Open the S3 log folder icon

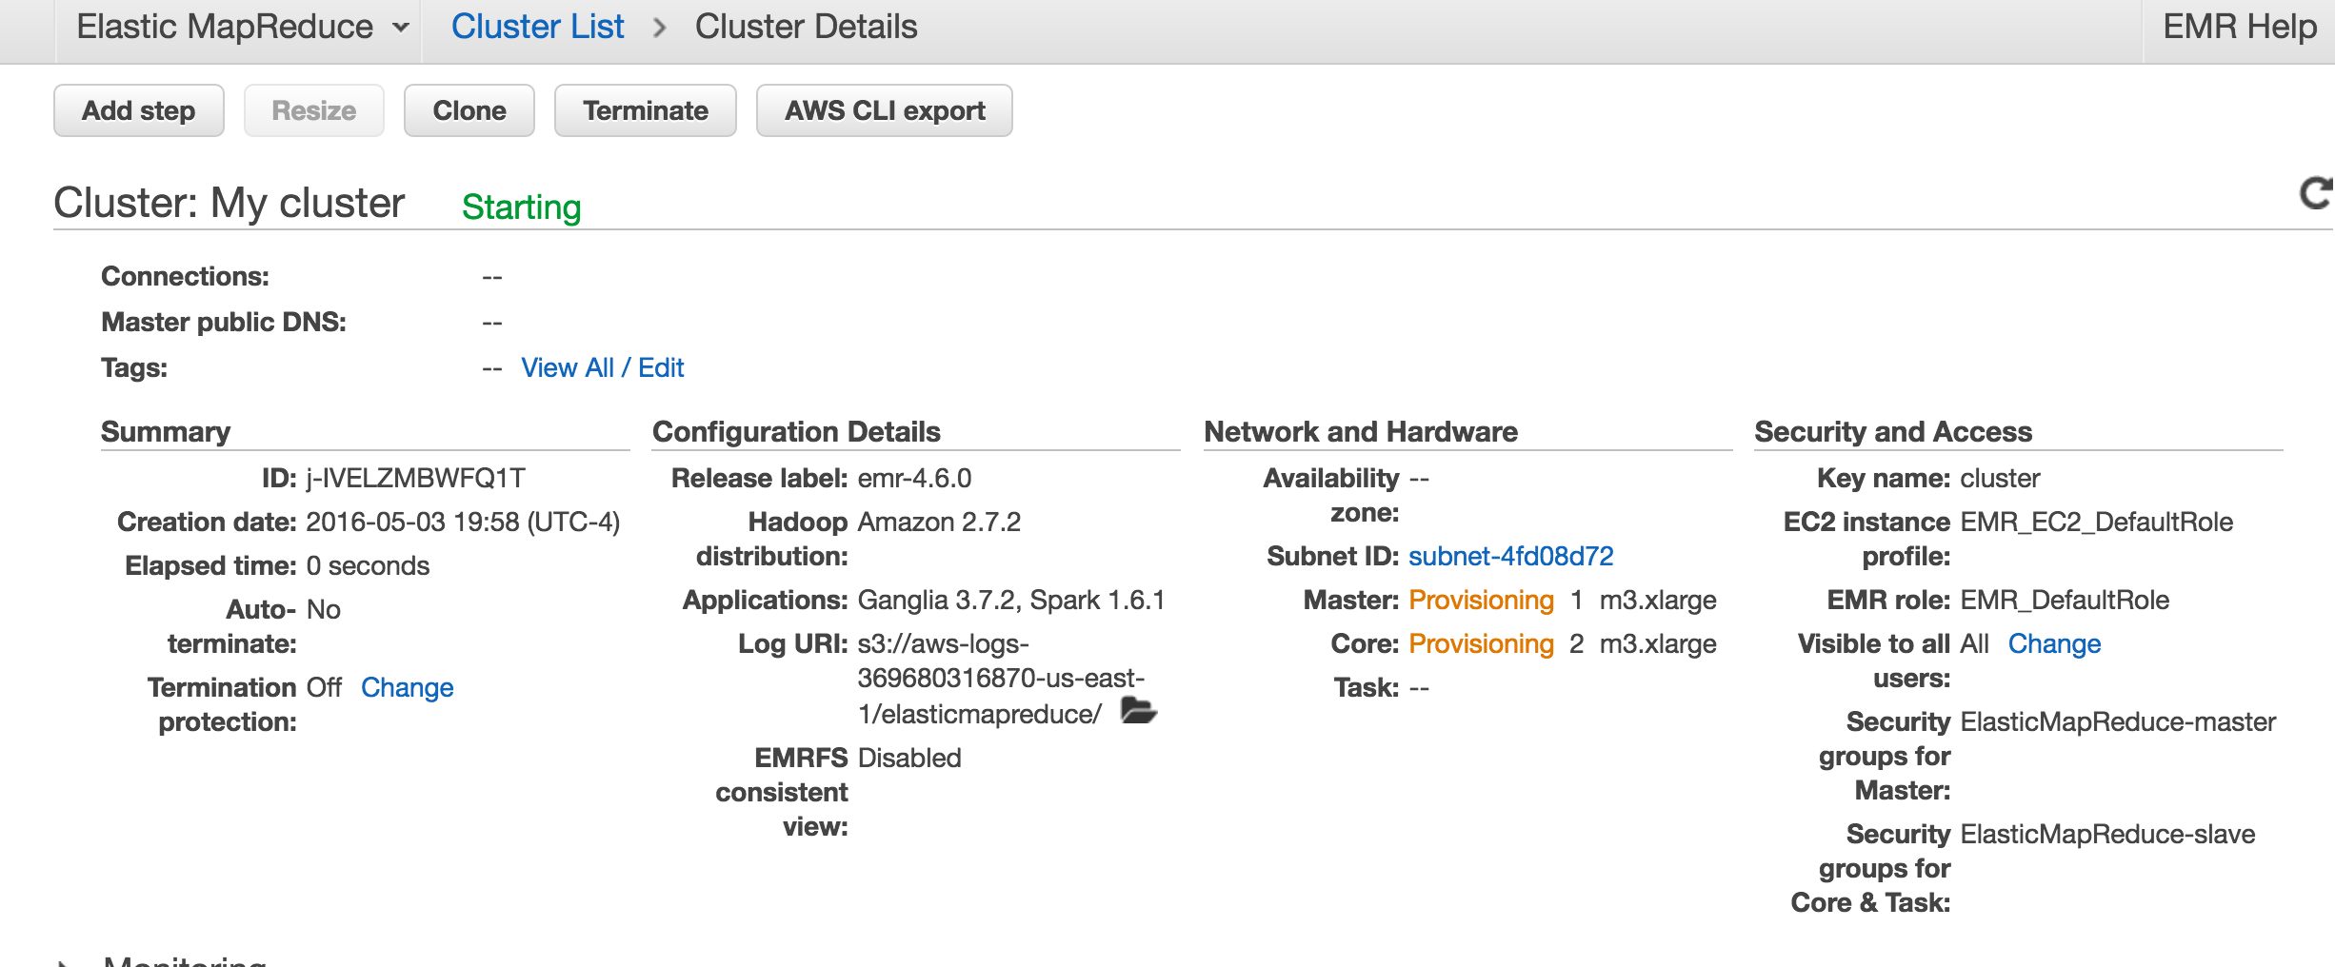click(x=1138, y=711)
